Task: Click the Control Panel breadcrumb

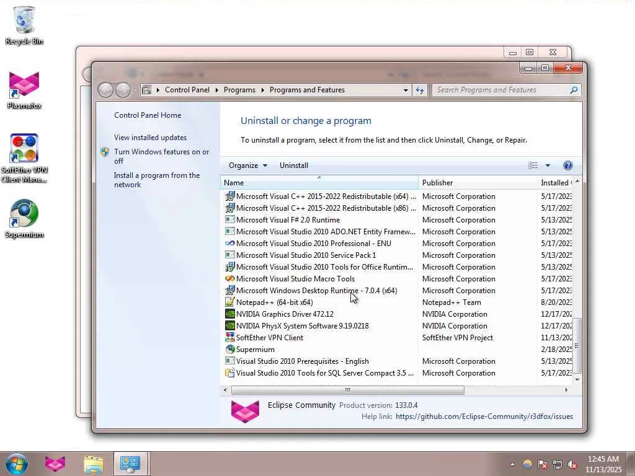Action: pos(187,90)
